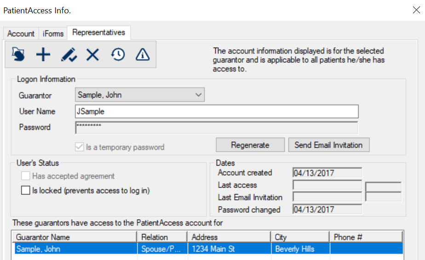Viewport: 425px width, 260px height.
Task: Open the iForms tab
Action: [x=53, y=33]
